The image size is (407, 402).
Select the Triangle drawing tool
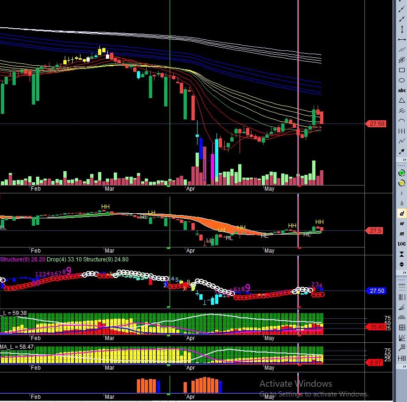click(x=401, y=100)
